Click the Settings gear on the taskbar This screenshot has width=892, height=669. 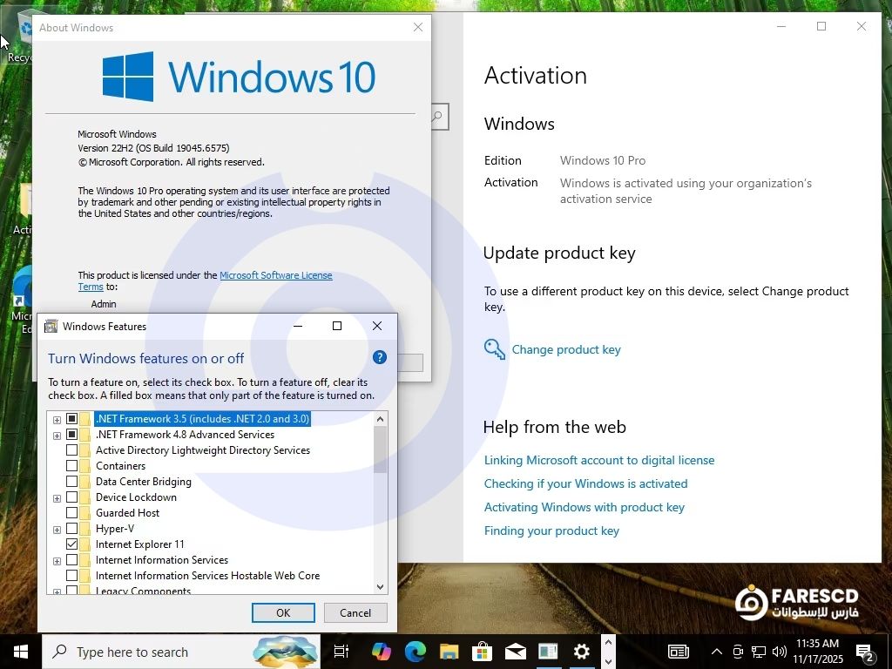click(x=581, y=651)
